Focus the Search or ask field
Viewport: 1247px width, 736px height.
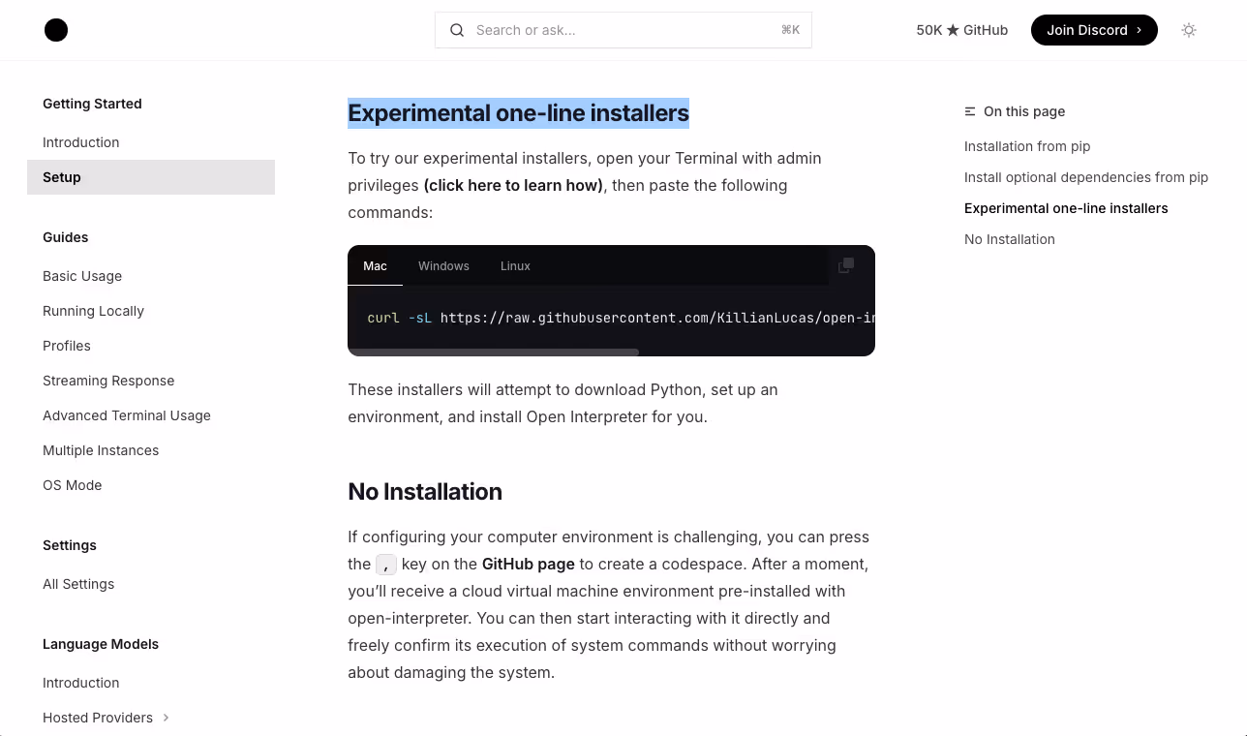pos(623,30)
